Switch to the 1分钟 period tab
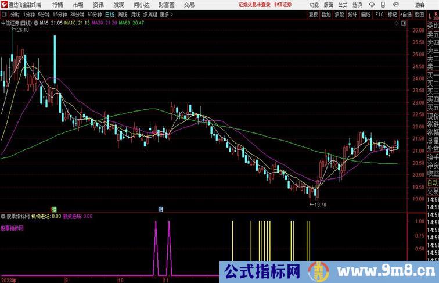Screen dimensions: 439x283 click(x=29, y=15)
